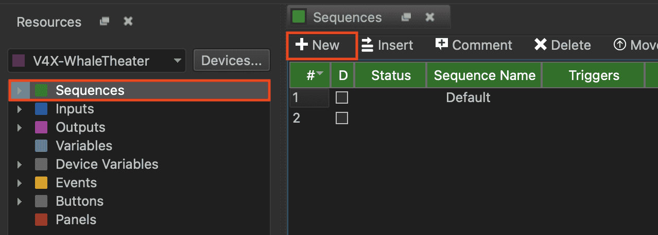The height and width of the screenshot is (235, 658).
Task: Select the Sequences tab
Action: pyautogui.click(x=347, y=17)
